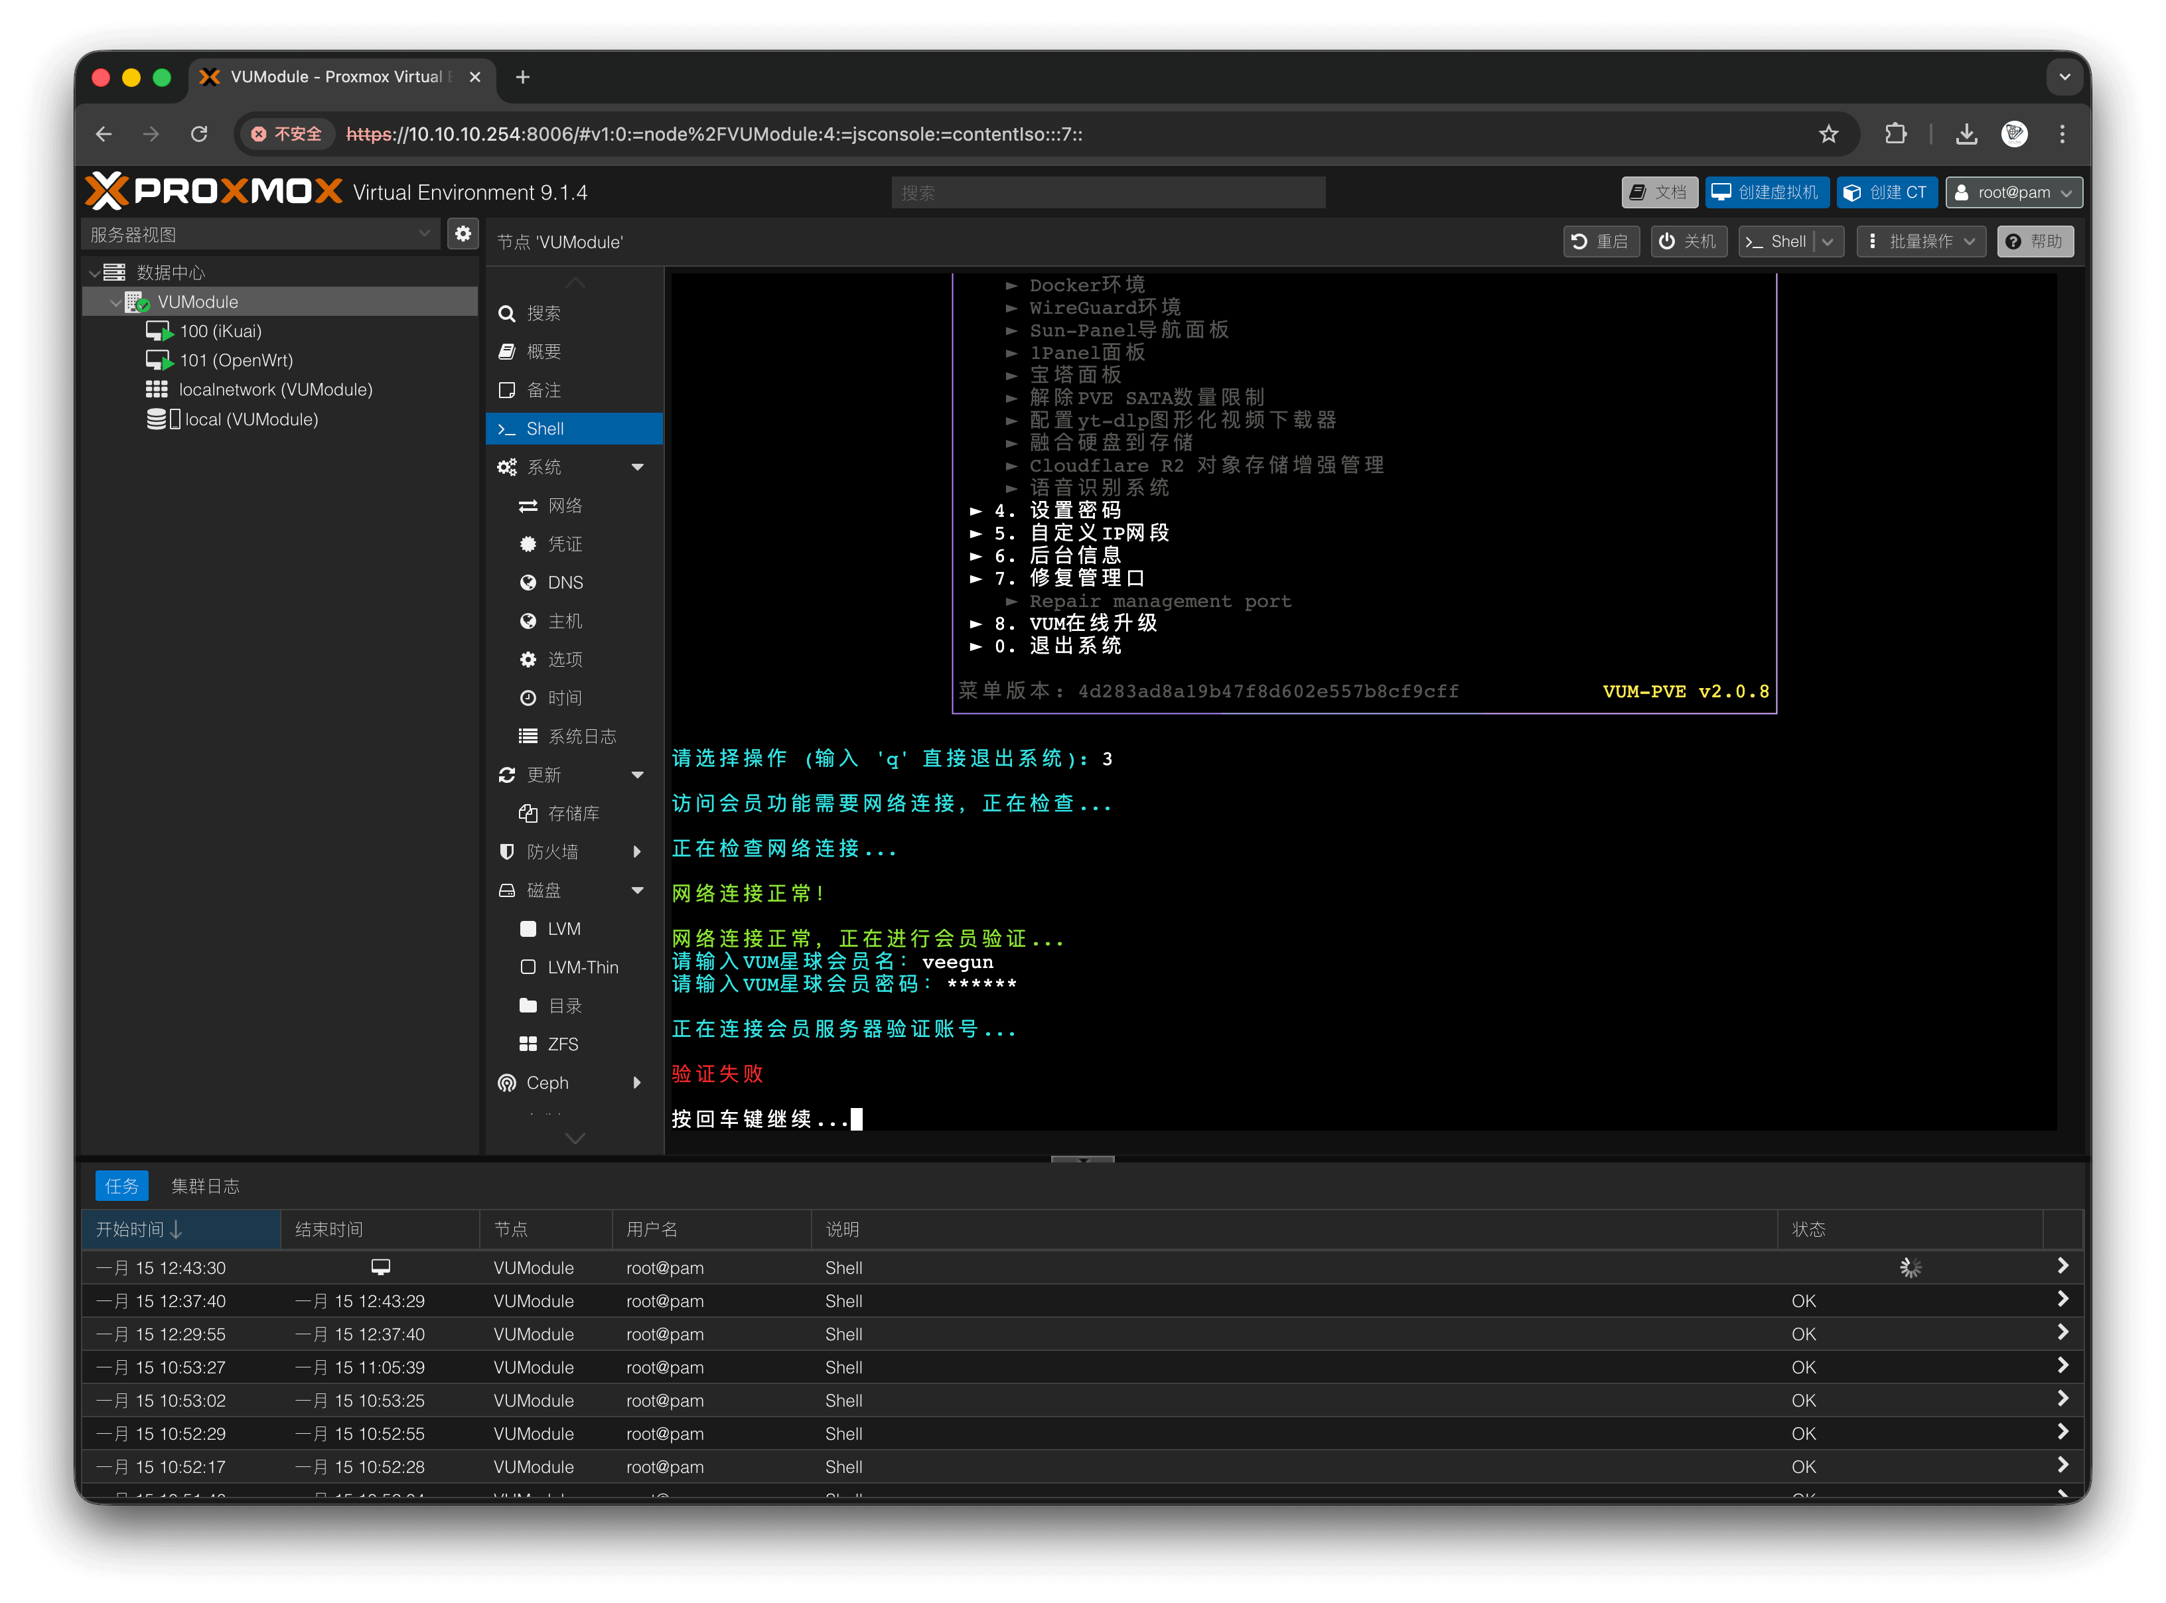Open the root@pam user menu
Viewport: 2166px width, 1603px height.
2013,192
